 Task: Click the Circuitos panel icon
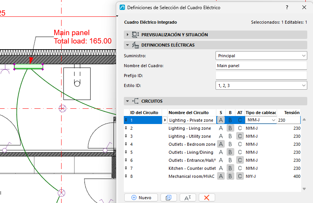point(135,101)
